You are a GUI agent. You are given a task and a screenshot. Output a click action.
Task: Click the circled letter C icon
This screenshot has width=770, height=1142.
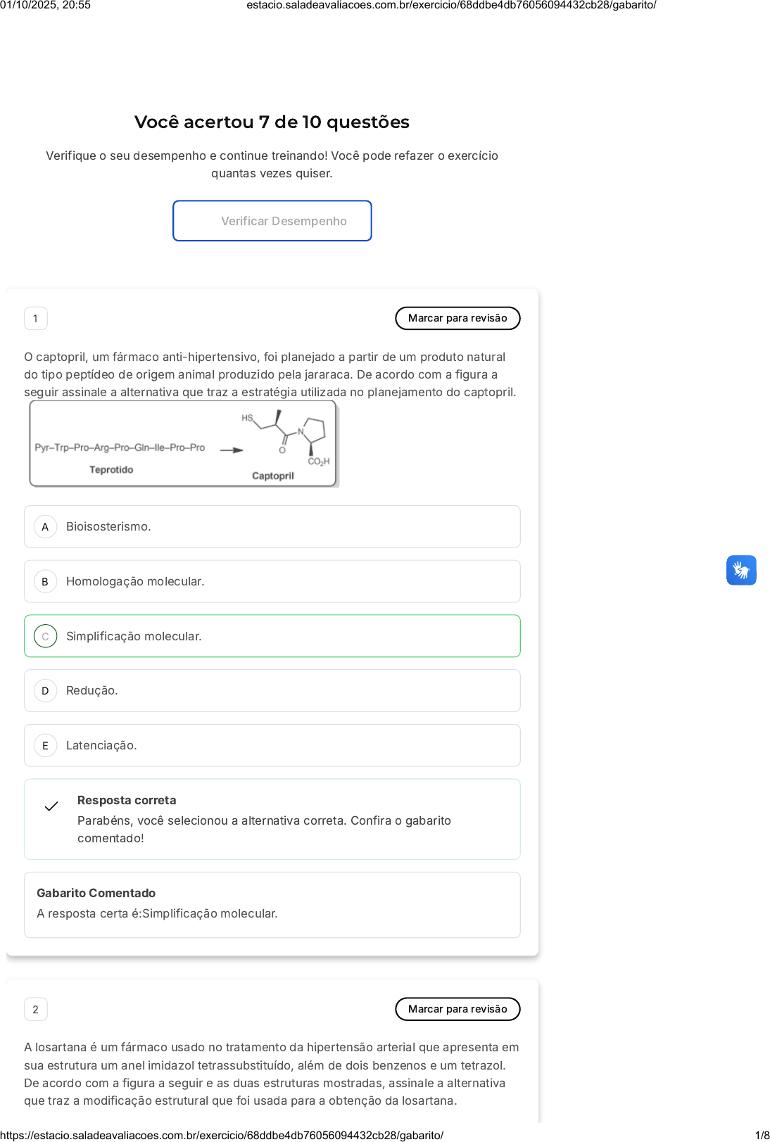coord(45,636)
